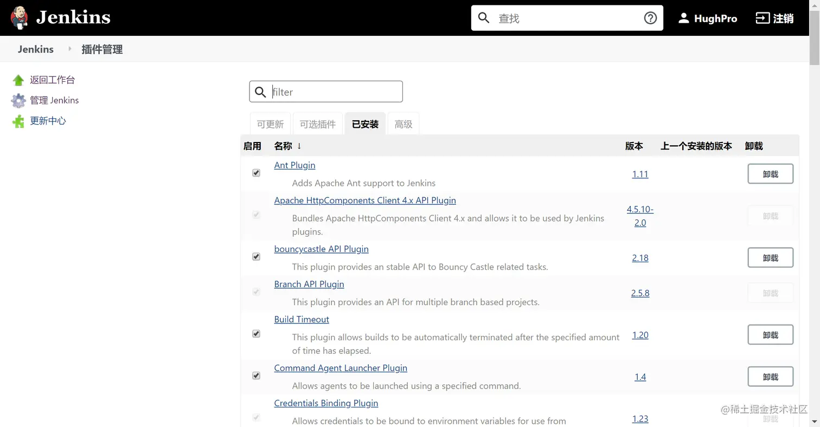Viewport: 820px width, 427px height.
Task: Click the 卸载 column header
Action: (754, 146)
